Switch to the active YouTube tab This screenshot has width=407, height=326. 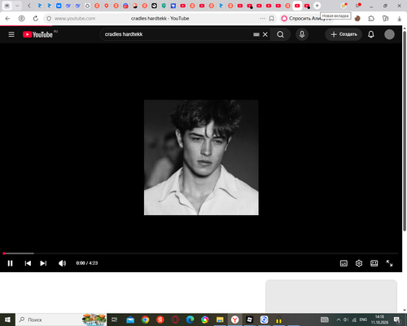(x=297, y=6)
